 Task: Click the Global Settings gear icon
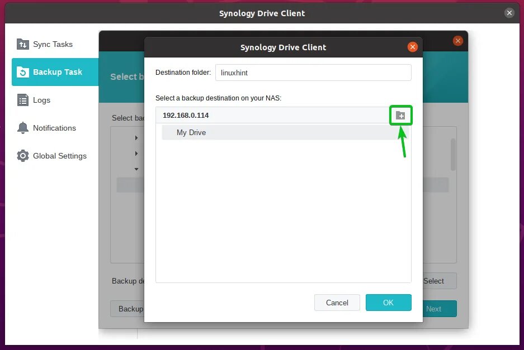click(23, 156)
